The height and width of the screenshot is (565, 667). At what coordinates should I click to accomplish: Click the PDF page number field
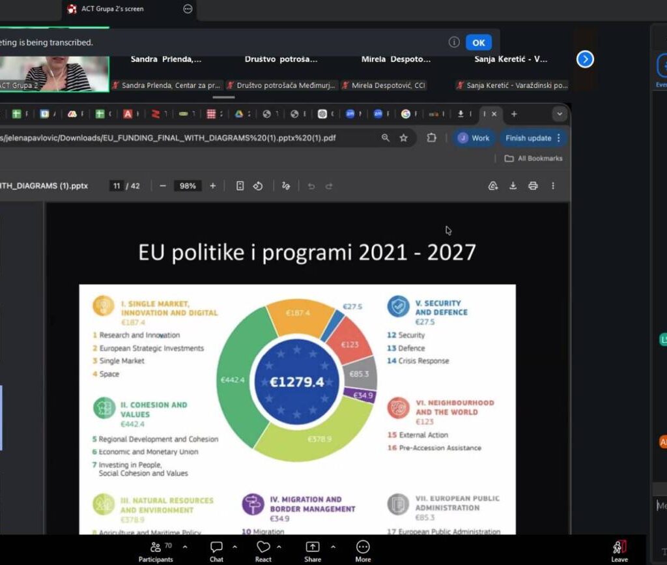pos(117,186)
